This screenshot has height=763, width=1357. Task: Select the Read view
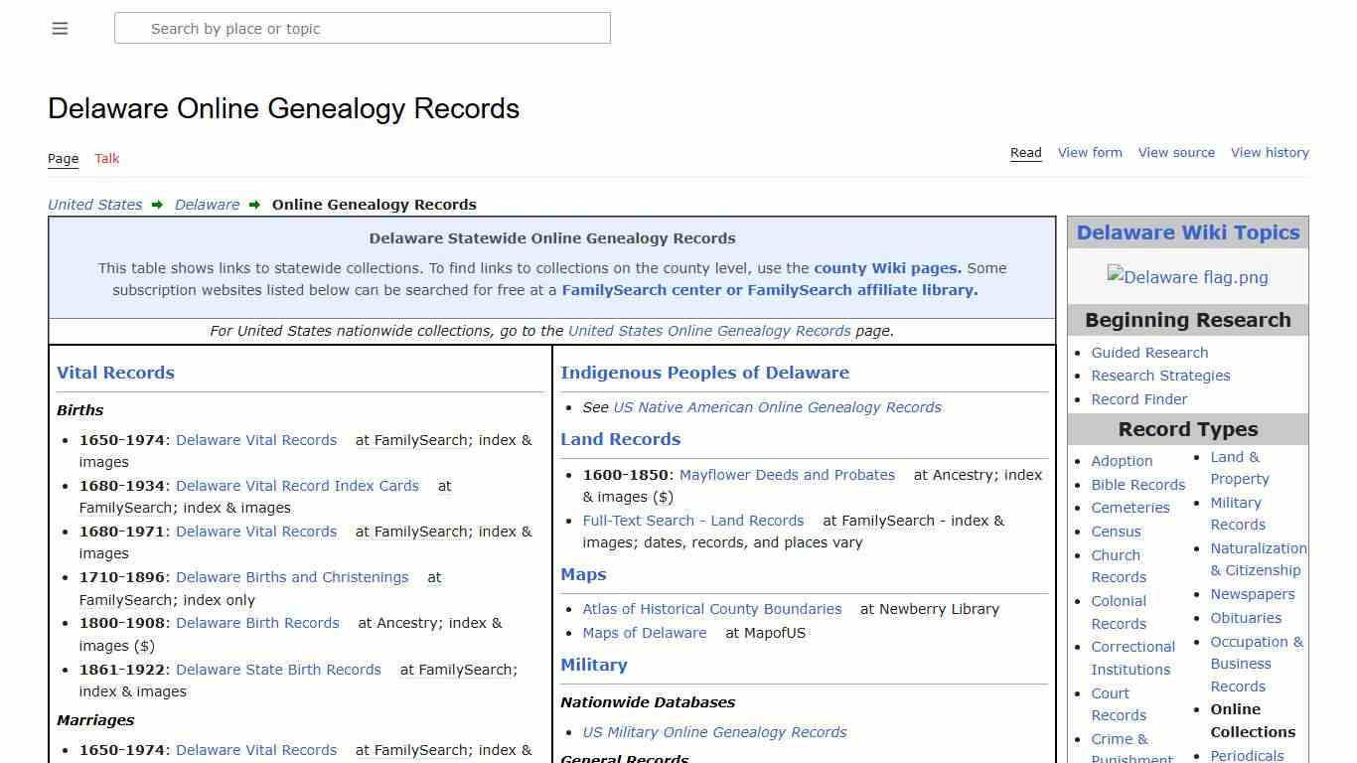[x=1025, y=152]
